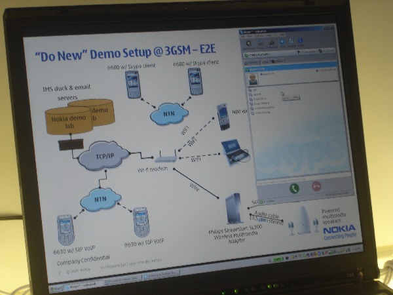
Task: Click the system tray clock
Action: click(x=356, y=249)
